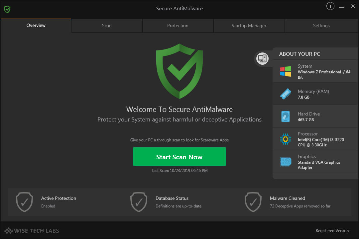This screenshot has height=239, width=359.
Task: Click the Last Scan date text
Action: pos(179,171)
